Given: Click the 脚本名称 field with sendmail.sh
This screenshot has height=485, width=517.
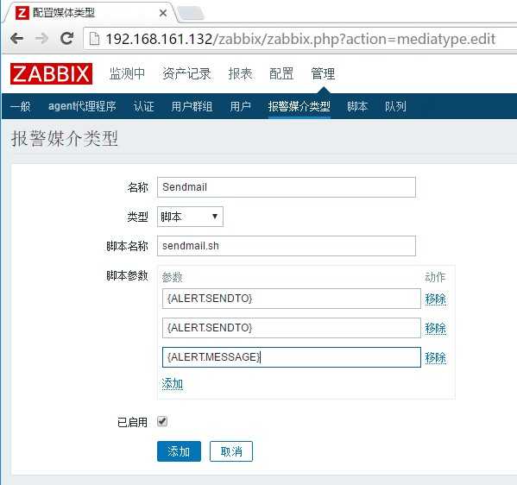Looking at the screenshot, I should (287, 246).
